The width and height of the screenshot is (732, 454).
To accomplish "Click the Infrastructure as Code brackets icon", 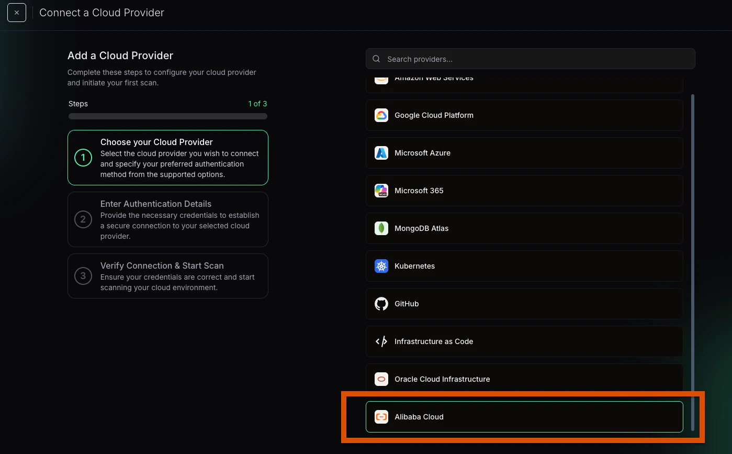I will tap(381, 341).
